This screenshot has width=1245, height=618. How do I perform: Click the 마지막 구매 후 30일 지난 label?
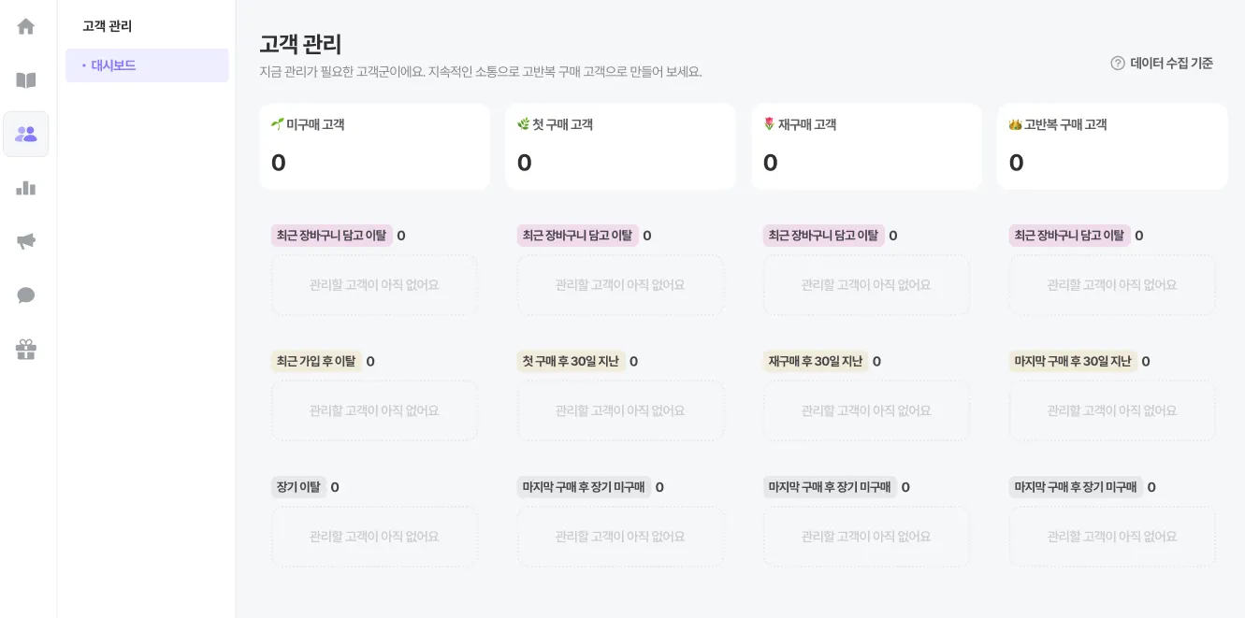(1073, 361)
